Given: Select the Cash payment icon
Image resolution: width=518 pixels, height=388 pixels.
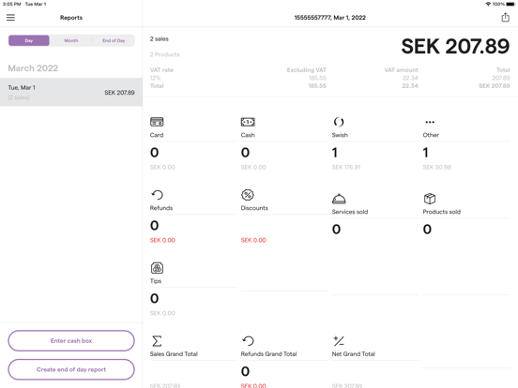Looking at the screenshot, I should (248, 122).
